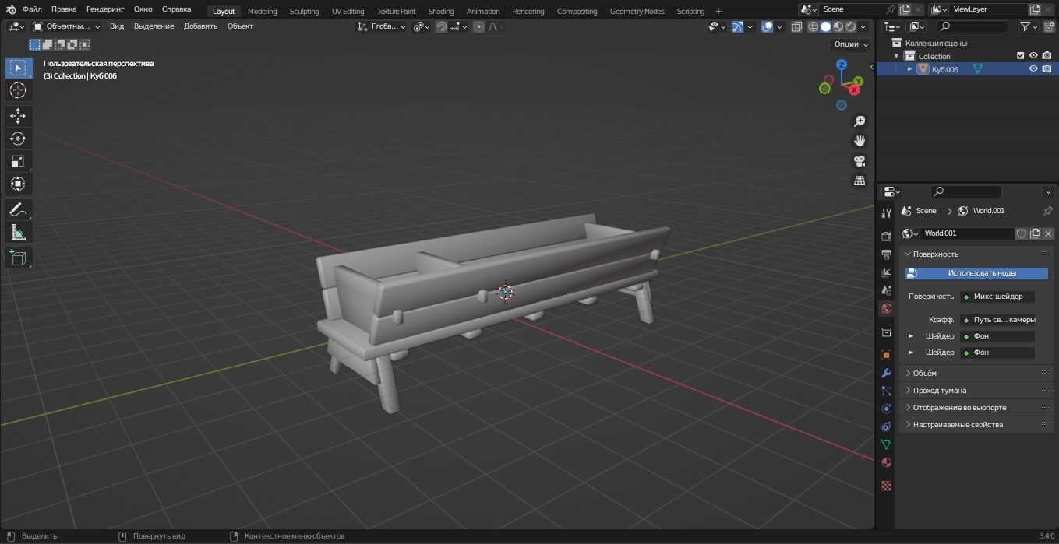The image size is (1059, 544).
Task: Toggle World.001 fake user shield
Action: click(x=1021, y=233)
